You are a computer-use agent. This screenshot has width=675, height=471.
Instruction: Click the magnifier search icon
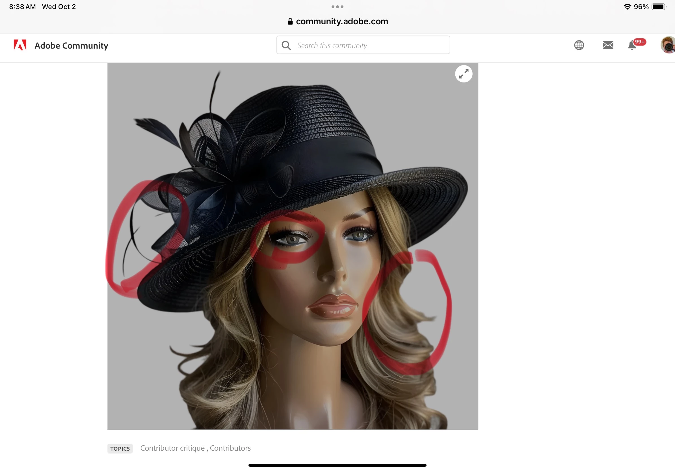(x=286, y=45)
